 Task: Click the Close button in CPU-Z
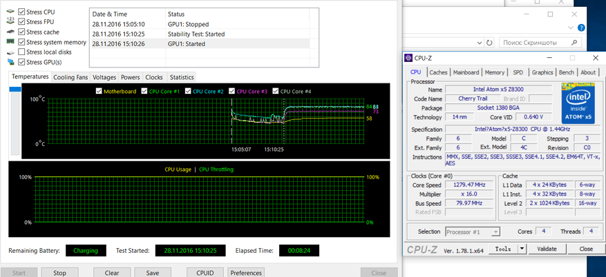(x=586, y=249)
